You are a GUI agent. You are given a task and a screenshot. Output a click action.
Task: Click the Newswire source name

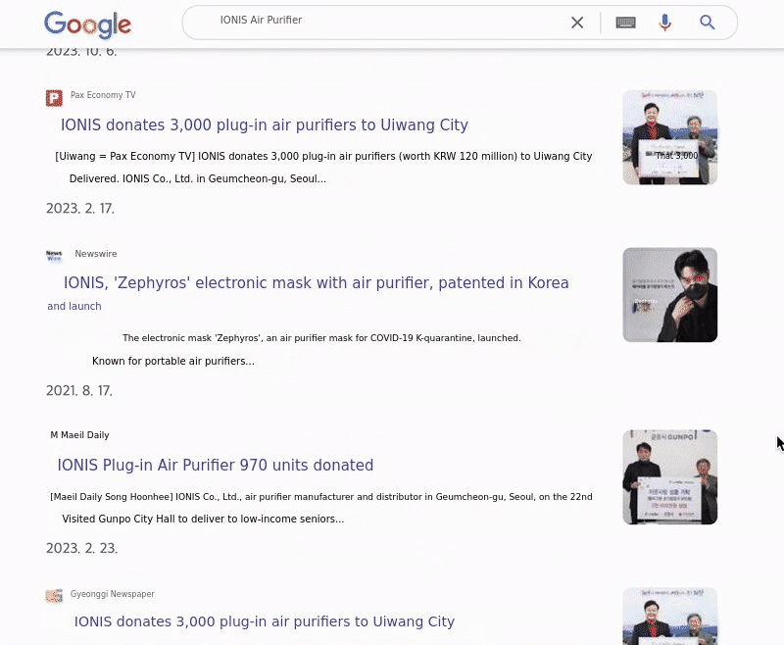[96, 254]
